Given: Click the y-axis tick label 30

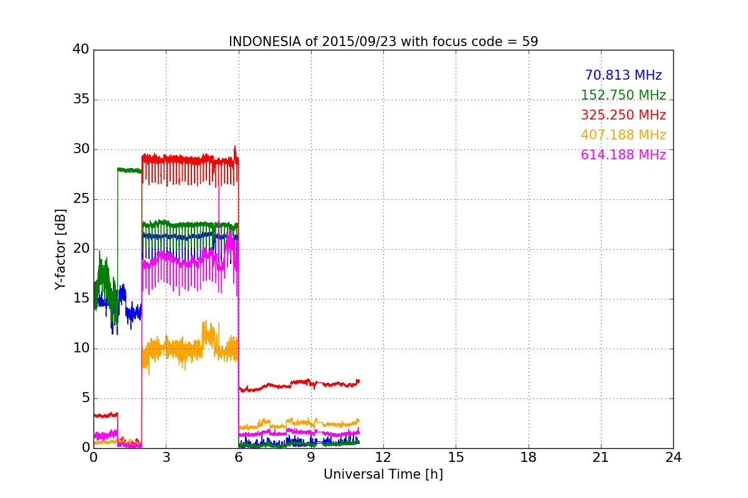Looking at the screenshot, I should (x=81, y=149).
